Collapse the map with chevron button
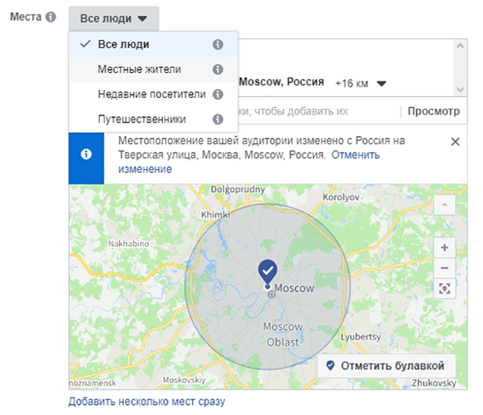The height and width of the screenshot is (415, 483). point(444,205)
